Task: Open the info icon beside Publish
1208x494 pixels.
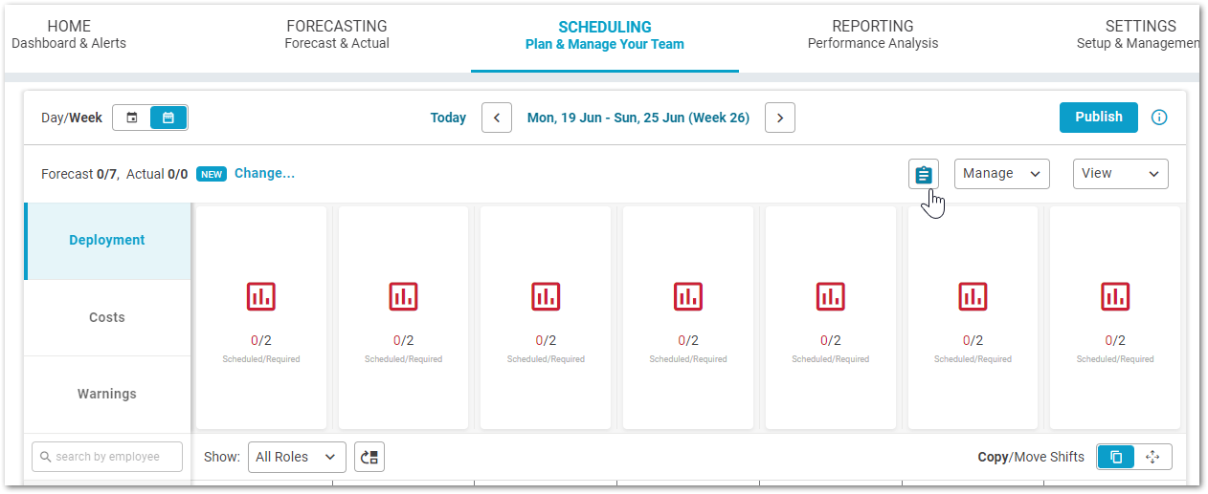Action: [x=1159, y=118]
